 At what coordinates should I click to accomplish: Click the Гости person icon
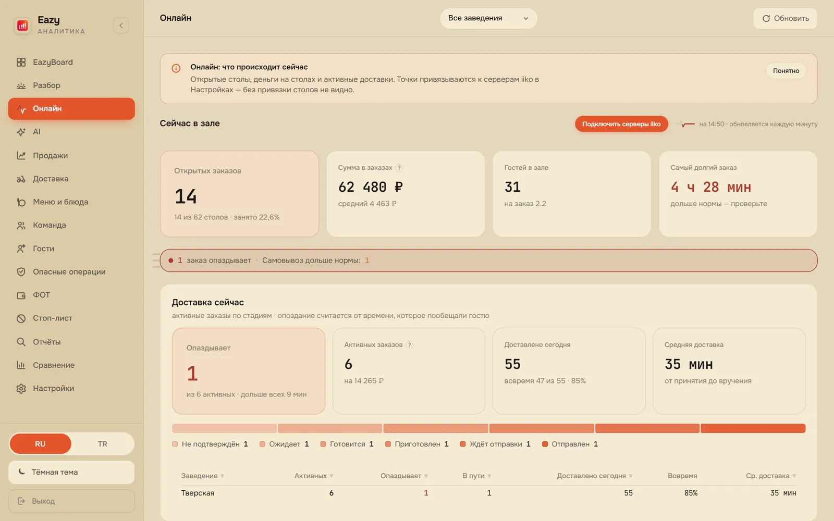(x=21, y=249)
